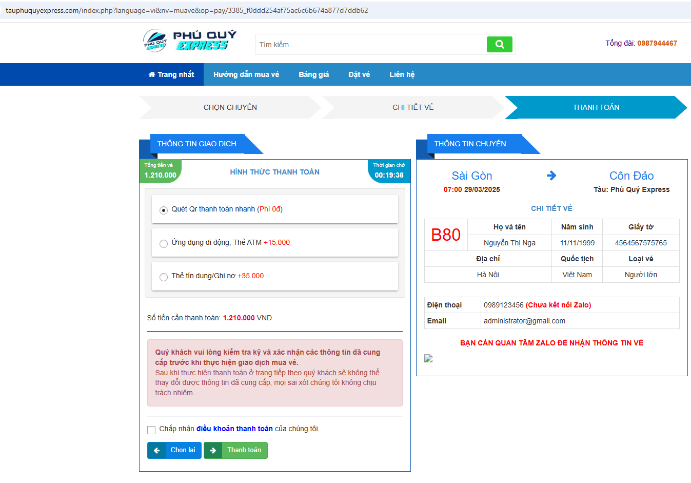
Task: Go back to CHỌN CHUYẾN step
Action: click(x=230, y=107)
